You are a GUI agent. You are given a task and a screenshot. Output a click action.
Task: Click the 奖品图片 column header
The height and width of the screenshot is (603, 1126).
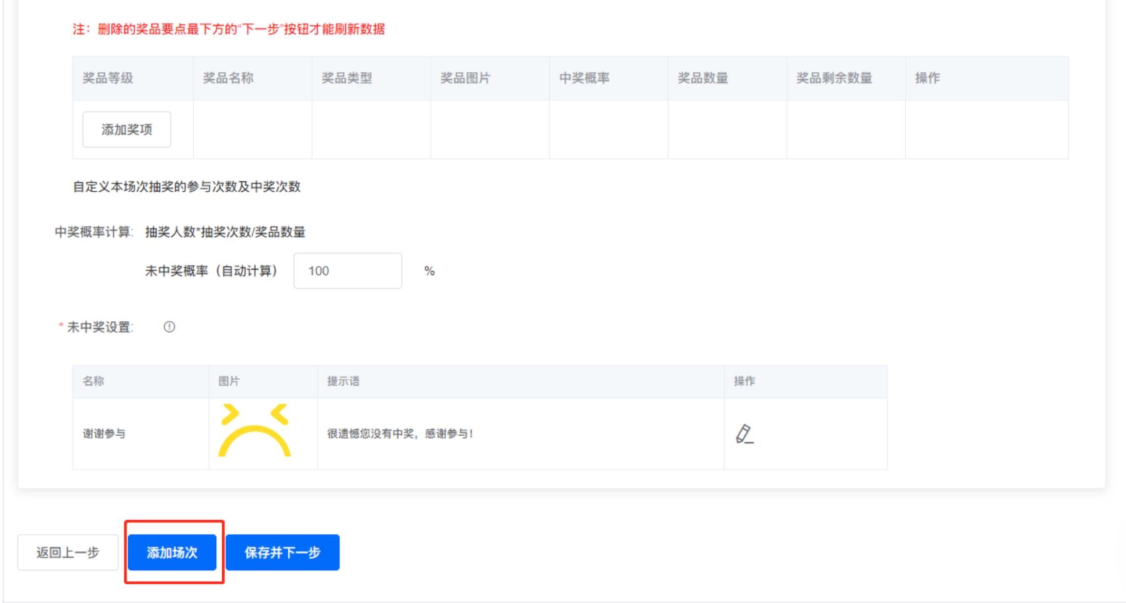click(x=465, y=78)
